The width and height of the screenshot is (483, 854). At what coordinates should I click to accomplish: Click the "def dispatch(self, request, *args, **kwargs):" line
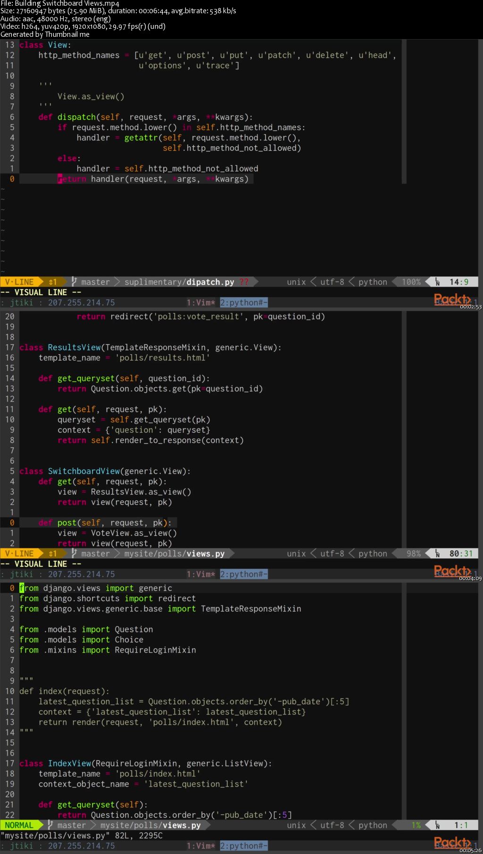pyautogui.click(x=146, y=117)
